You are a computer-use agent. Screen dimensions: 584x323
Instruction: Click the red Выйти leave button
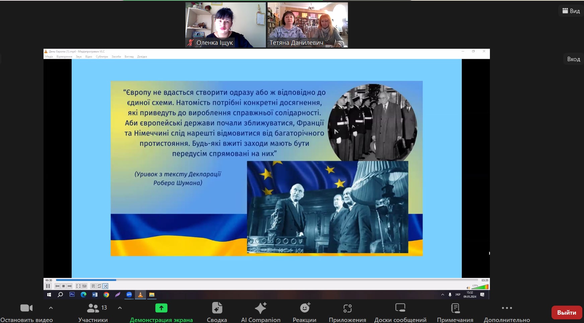coord(566,313)
